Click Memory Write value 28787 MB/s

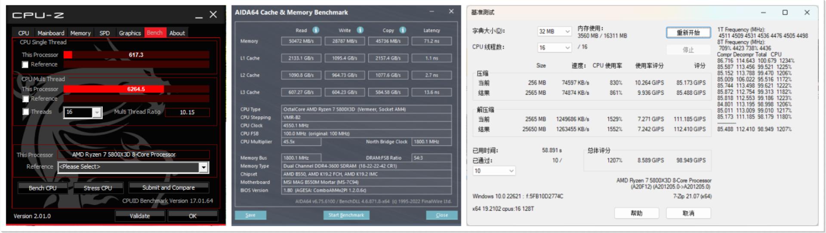pyautogui.click(x=345, y=41)
